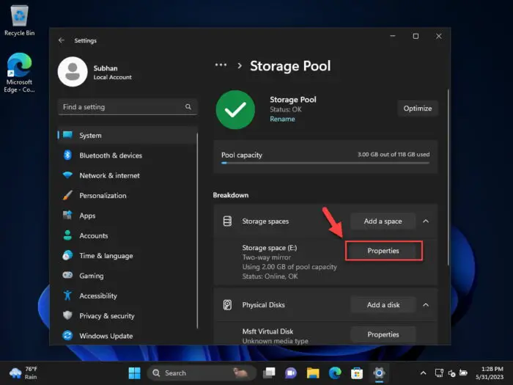Click the Physical Disks drive icon
The height and width of the screenshot is (385, 513).
click(227, 305)
